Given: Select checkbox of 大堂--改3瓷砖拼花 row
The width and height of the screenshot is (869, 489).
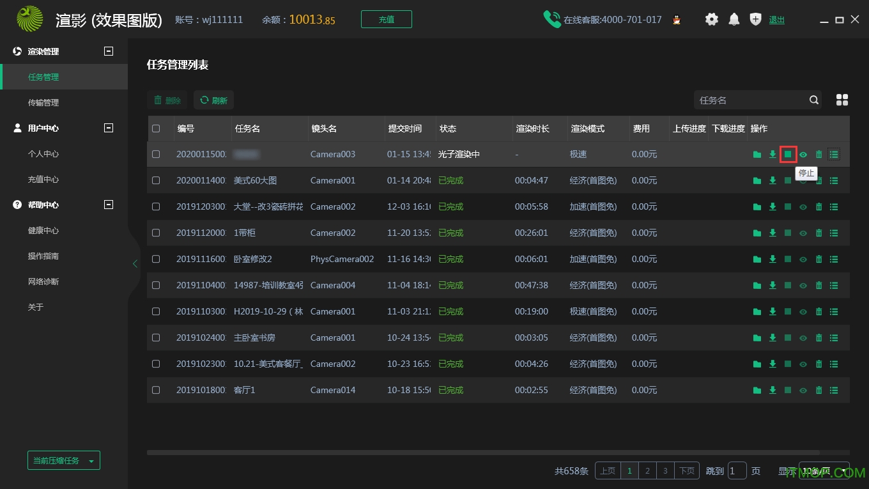Looking at the screenshot, I should [156, 206].
